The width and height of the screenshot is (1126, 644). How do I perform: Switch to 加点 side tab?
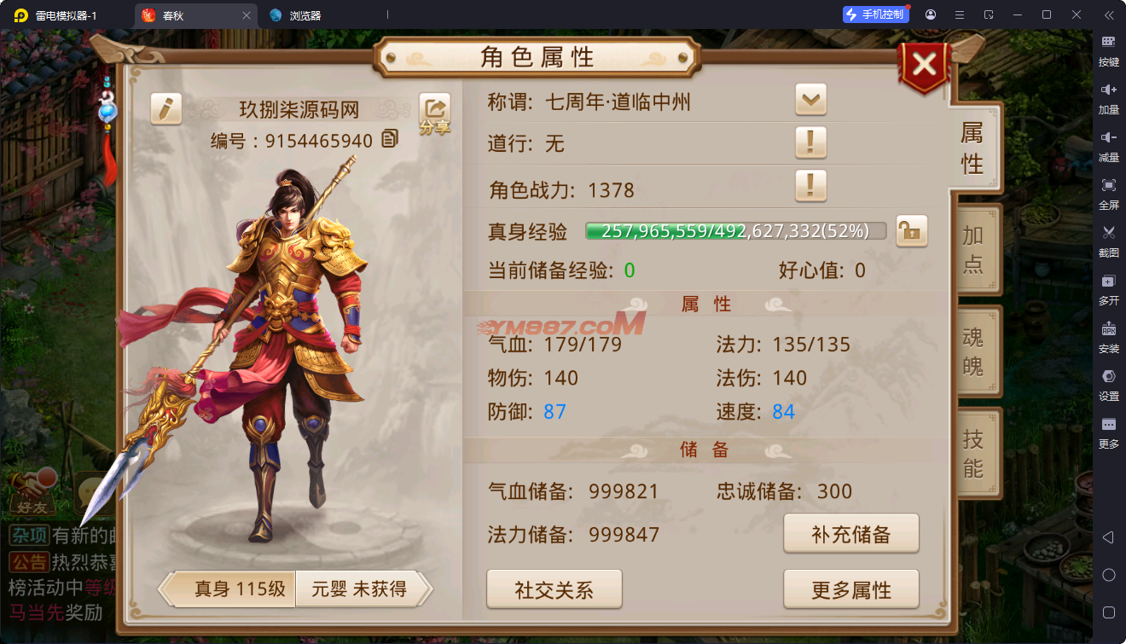point(974,250)
